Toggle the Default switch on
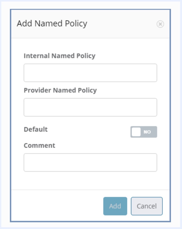 tap(144, 132)
